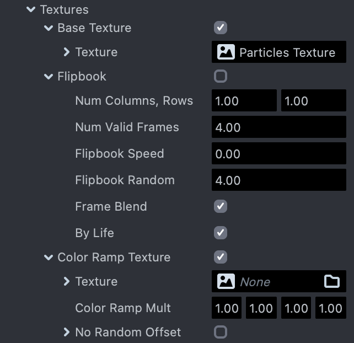Uncheck the Frame Blend option
The width and height of the screenshot is (354, 343).
coord(221,206)
